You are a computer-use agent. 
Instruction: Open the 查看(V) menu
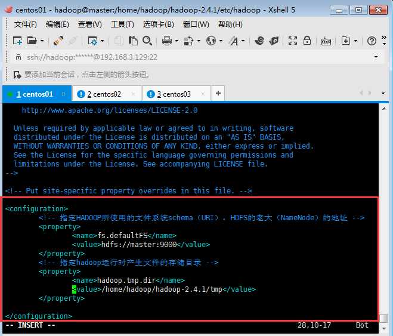pyautogui.click(x=89, y=24)
